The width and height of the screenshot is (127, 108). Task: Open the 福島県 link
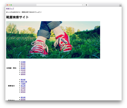(x=23, y=74)
